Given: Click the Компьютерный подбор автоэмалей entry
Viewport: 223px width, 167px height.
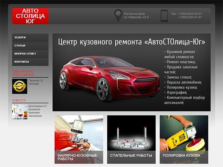Looking at the screenshot, I should pyautogui.click(x=184, y=100).
